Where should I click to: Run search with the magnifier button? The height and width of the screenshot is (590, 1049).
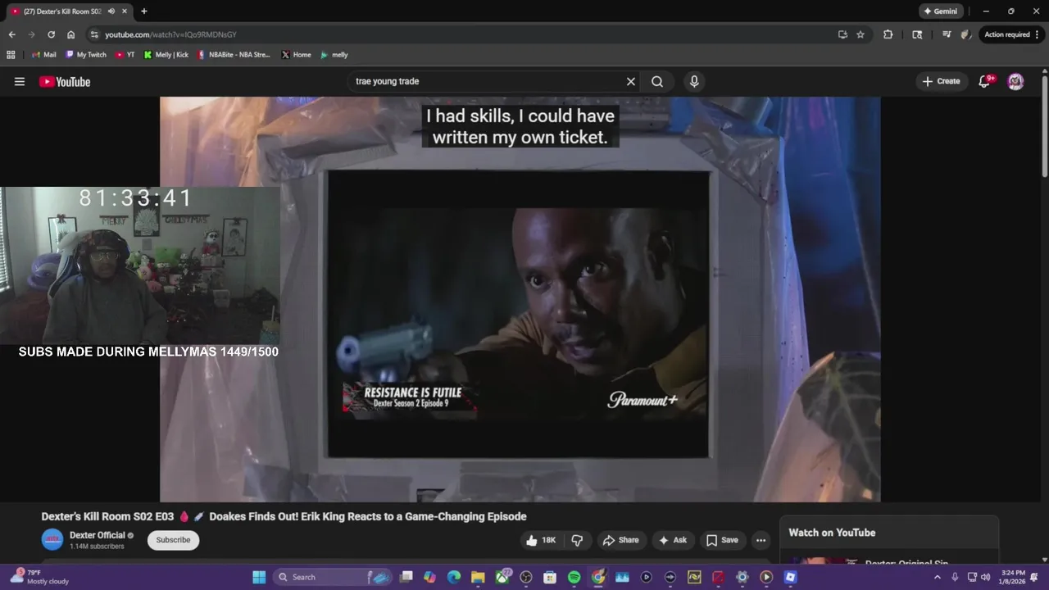tap(657, 81)
